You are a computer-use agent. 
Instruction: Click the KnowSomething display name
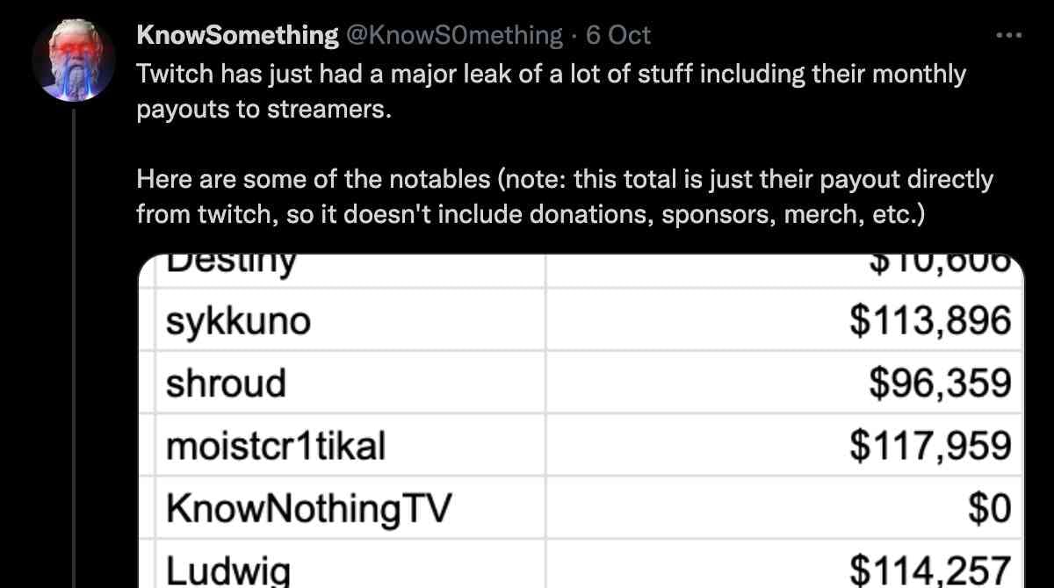pos(237,35)
